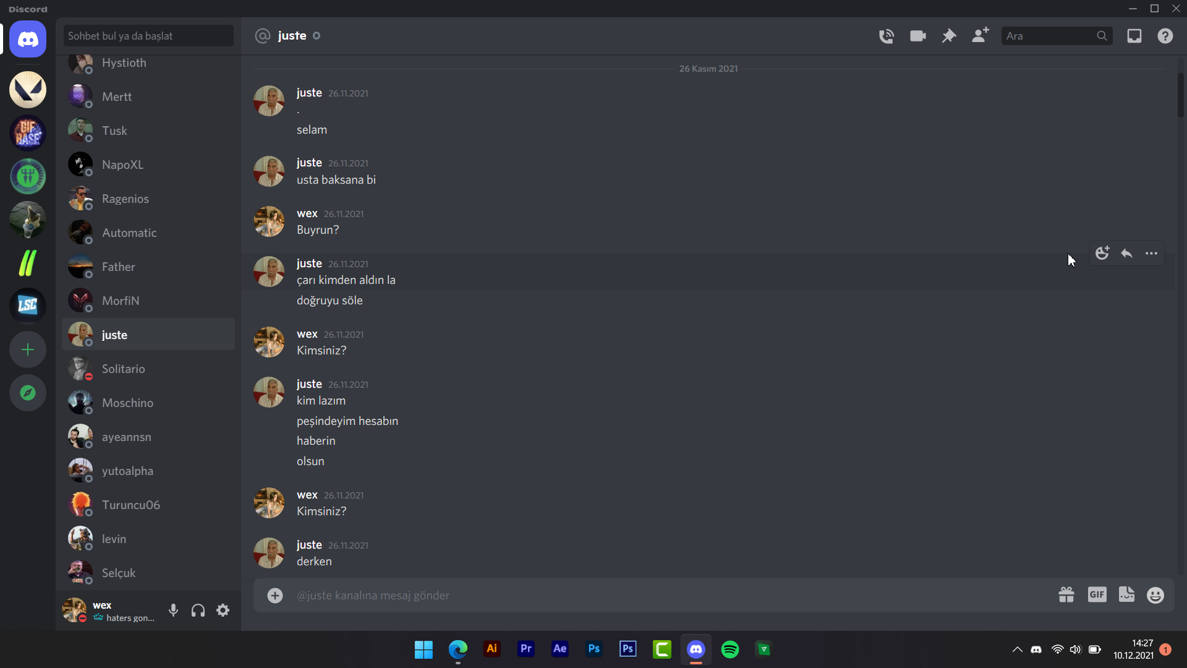Image resolution: width=1187 pixels, height=668 pixels.
Task: Open more options for hovered message
Action: 1151,253
